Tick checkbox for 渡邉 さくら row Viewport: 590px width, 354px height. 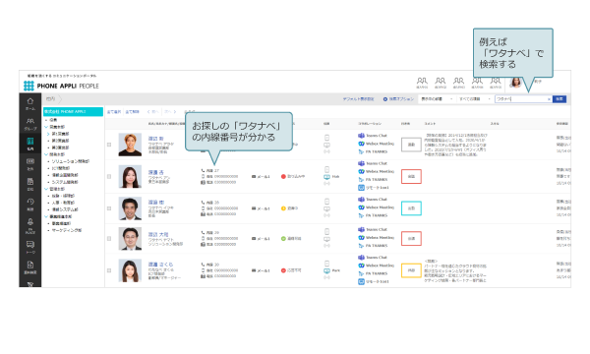(109, 270)
